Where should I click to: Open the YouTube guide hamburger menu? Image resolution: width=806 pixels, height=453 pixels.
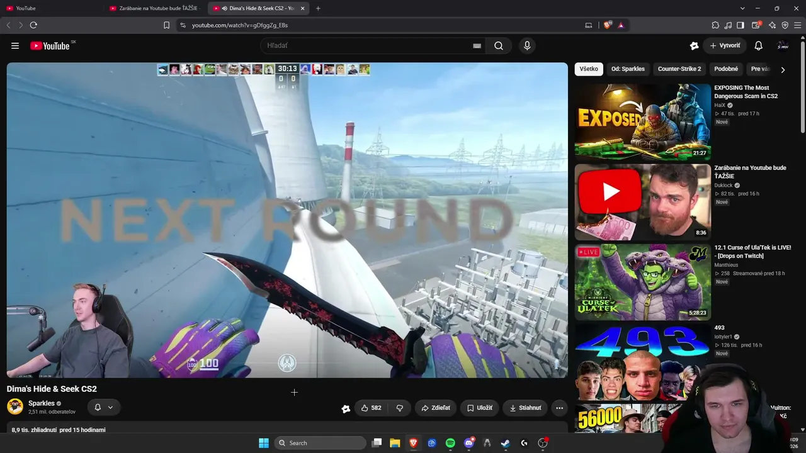click(15, 46)
